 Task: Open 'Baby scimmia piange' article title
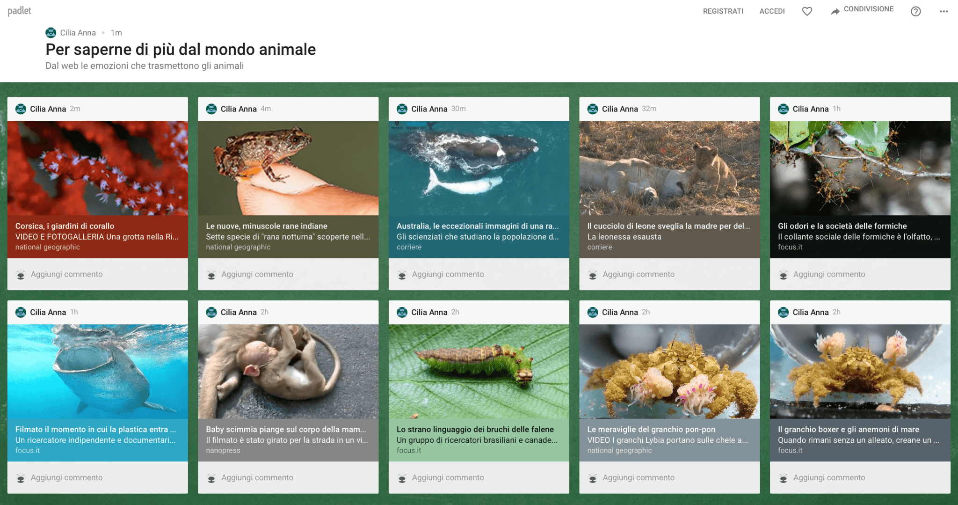(x=286, y=429)
